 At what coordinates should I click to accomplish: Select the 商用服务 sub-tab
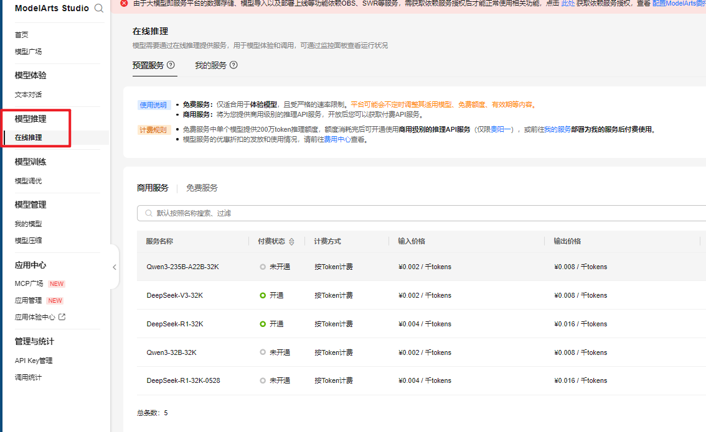click(x=153, y=188)
